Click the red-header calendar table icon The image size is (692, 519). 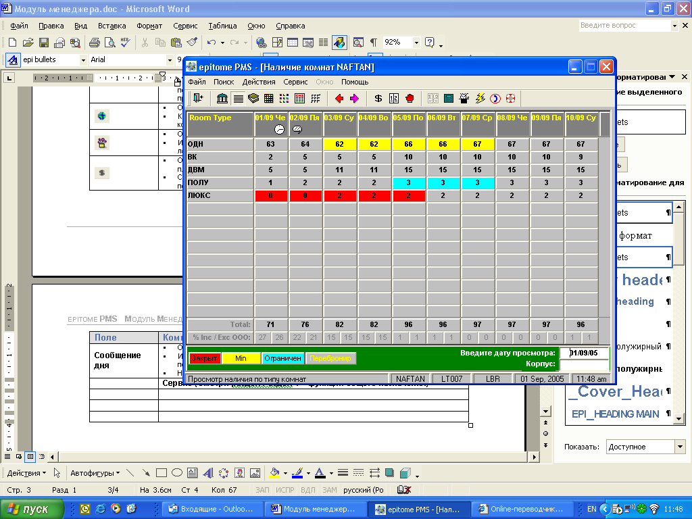[299, 99]
